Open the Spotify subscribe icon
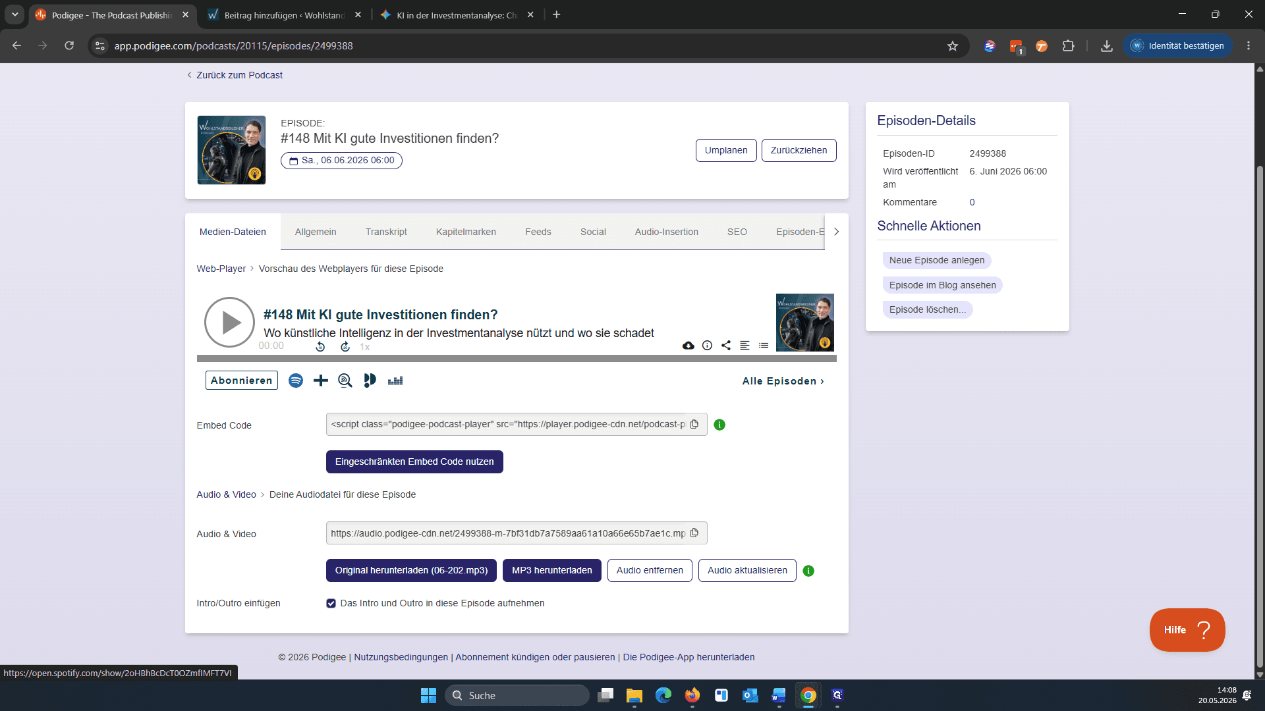1265x711 pixels. pos(296,381)
